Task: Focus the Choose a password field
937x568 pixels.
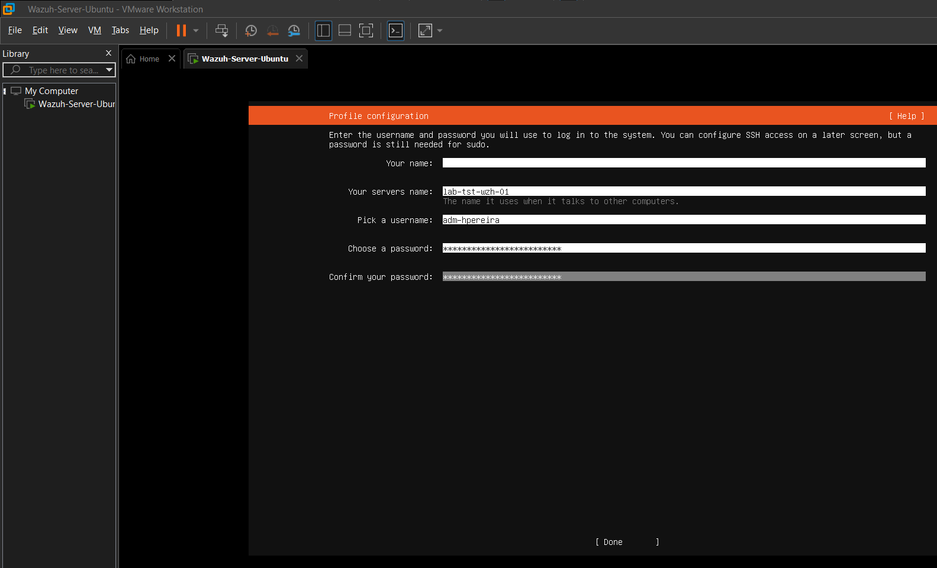Action: [684, 248]
